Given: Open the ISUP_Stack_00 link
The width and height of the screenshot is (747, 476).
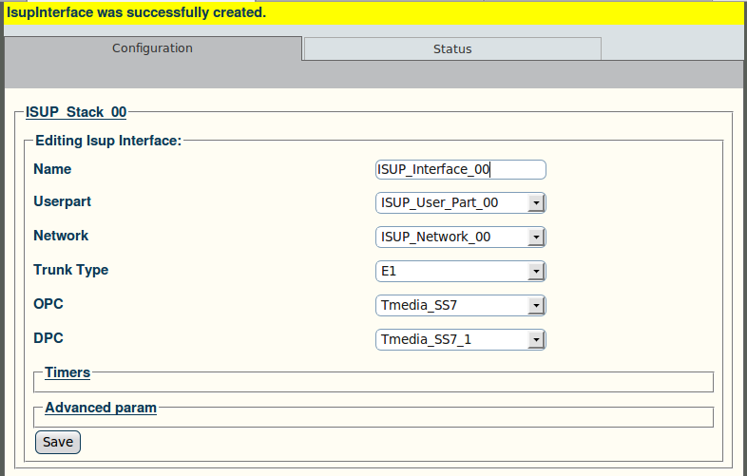Looking at the screenshot, I should point(76,112).
